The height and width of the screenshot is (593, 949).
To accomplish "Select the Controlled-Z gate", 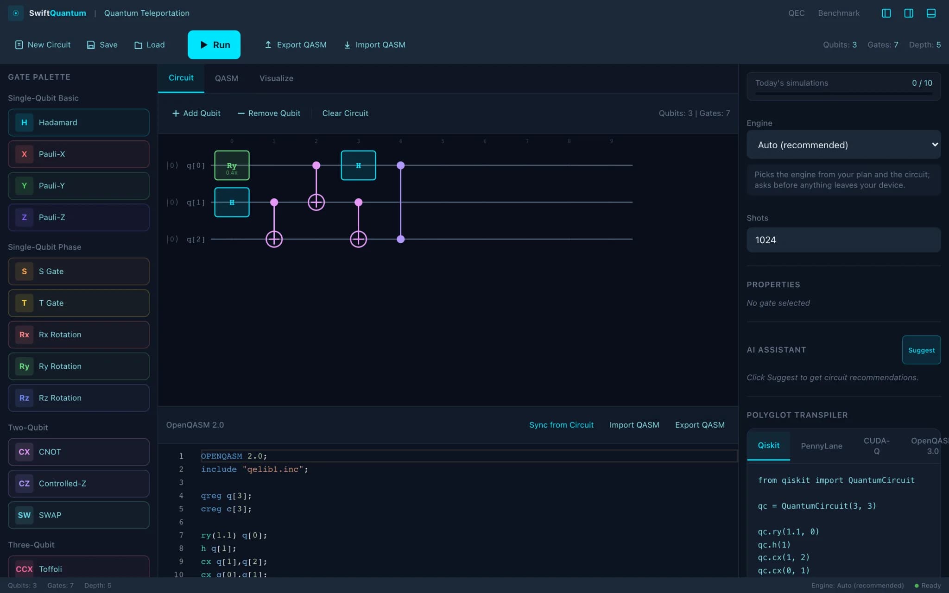I will pyautogui.click(x=79, y=483).
